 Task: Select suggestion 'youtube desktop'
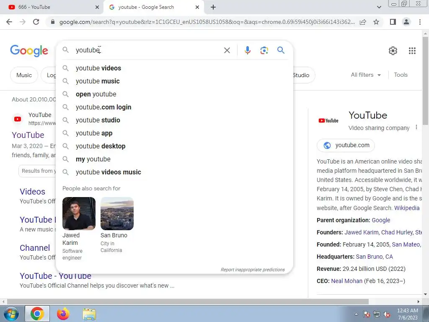(x=174, y=146)
